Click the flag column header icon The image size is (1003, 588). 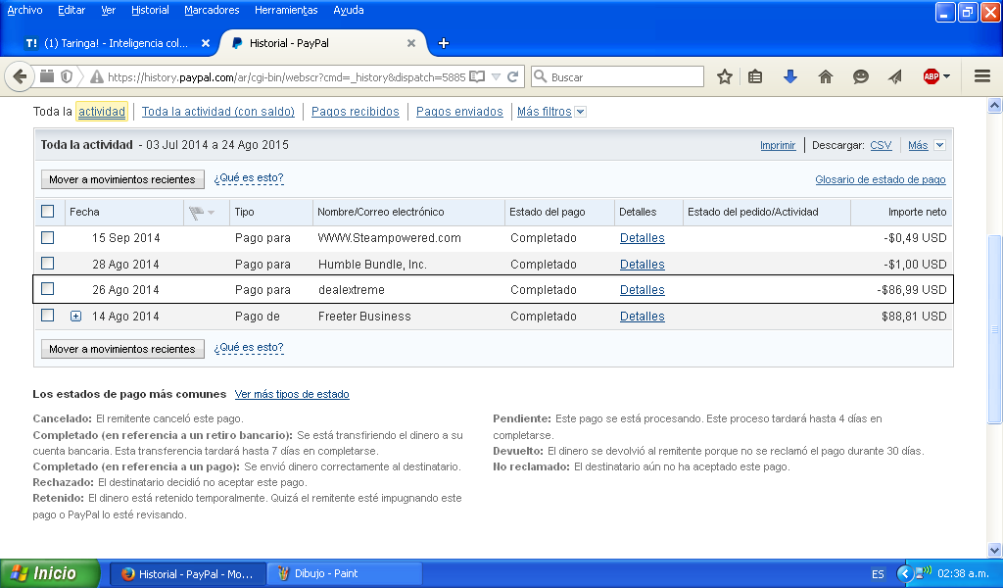pyautogui.click(x=196, y=212)
